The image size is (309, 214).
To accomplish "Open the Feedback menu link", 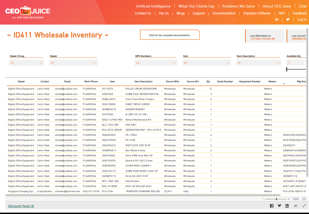I will point(300,13).
